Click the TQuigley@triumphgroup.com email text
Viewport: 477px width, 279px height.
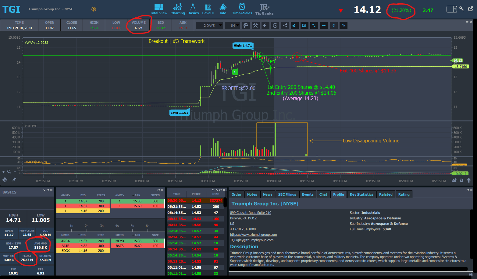point(252,240)
